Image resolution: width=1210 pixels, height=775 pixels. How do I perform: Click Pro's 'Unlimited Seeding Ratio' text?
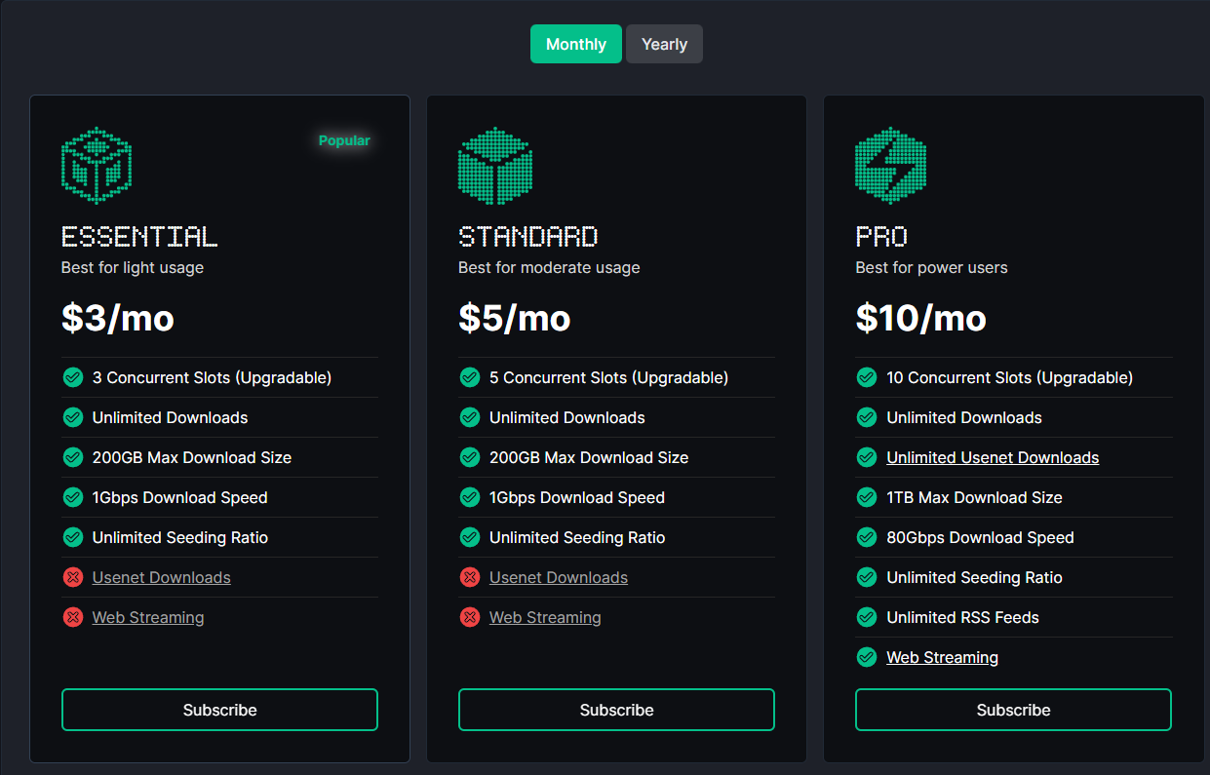tap(974, 577)
